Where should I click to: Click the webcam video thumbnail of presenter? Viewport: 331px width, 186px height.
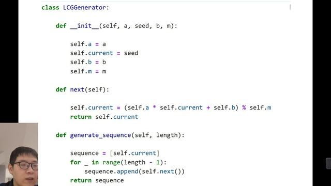point(19,154)
